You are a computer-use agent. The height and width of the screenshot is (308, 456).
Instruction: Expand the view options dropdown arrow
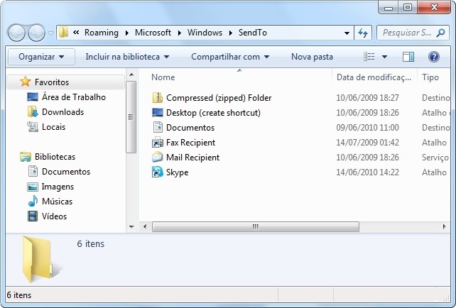coord(384,57)
